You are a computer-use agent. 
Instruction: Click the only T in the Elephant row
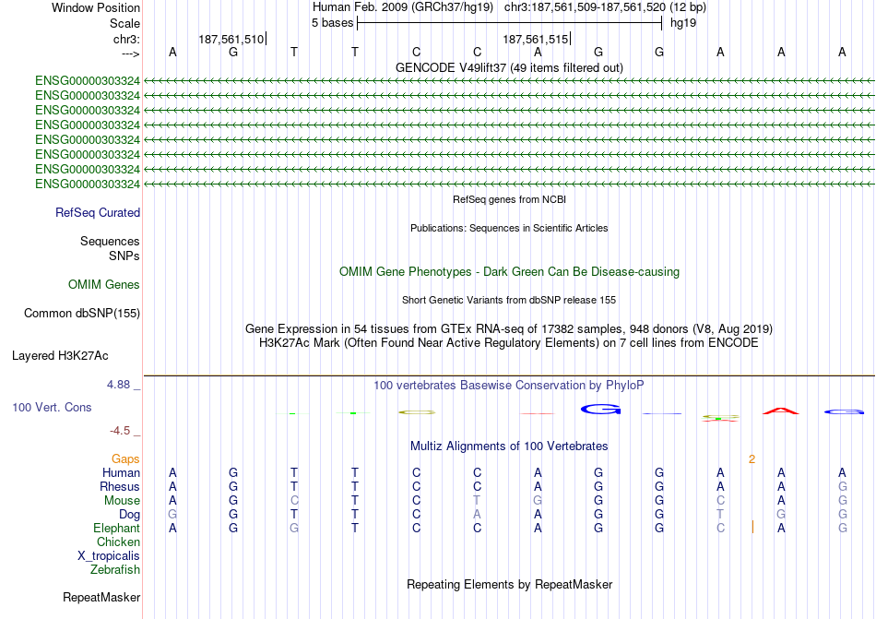(x=355, y=529)
